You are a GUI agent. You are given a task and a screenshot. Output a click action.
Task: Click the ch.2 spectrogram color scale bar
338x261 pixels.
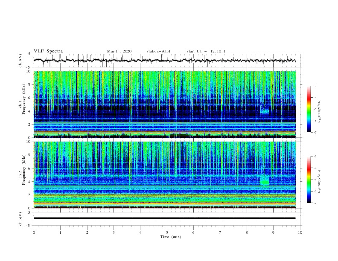click(x=309, y=180)
